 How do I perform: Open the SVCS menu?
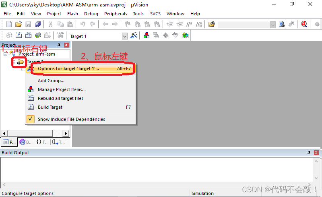155,14
